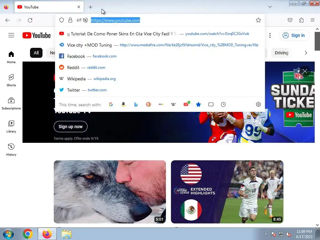The width and height of the screenshot is (320, 240).
Task: Open search settings gear in urlbar
Action: (258, 104)
